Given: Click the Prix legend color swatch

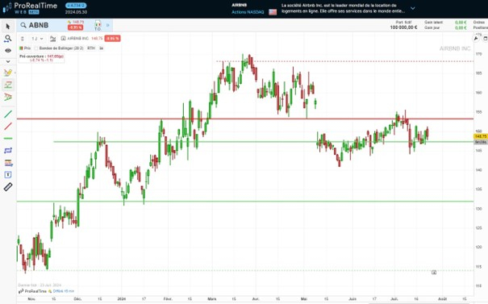Looking at the screenshot, I should (21, 48).
